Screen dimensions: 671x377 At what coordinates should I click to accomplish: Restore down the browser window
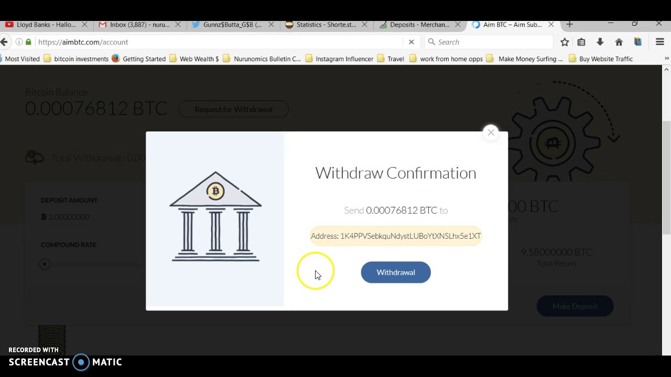coord(635,24)
